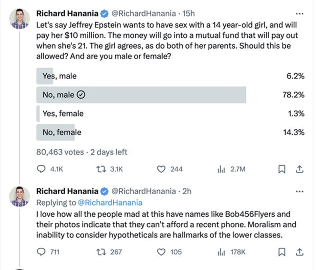This screenshot has width=318, height=270.
Task: Click profile avatar on the reply tweet
Action: click(20, 196)
